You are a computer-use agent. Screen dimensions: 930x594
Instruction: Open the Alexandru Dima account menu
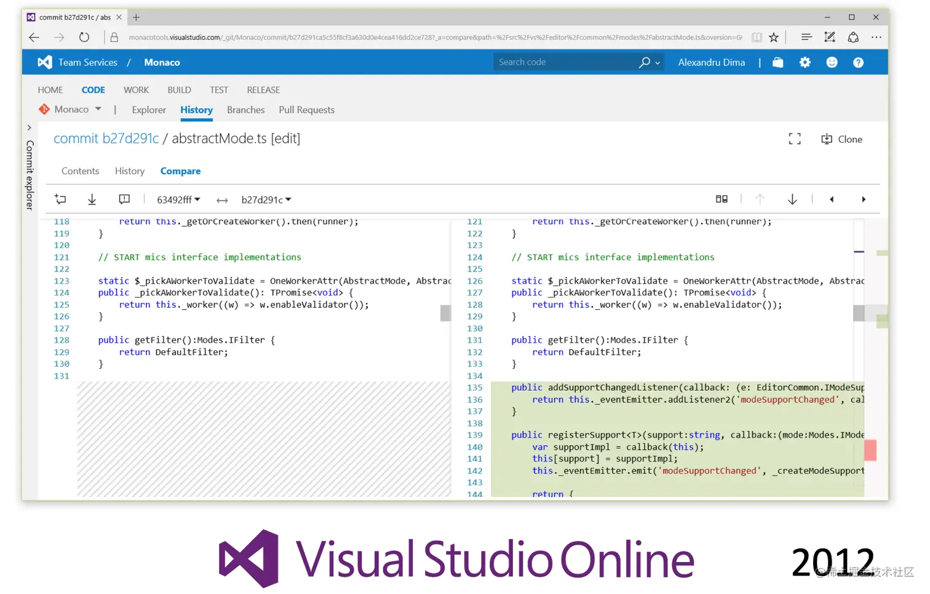tap(712, 62)
